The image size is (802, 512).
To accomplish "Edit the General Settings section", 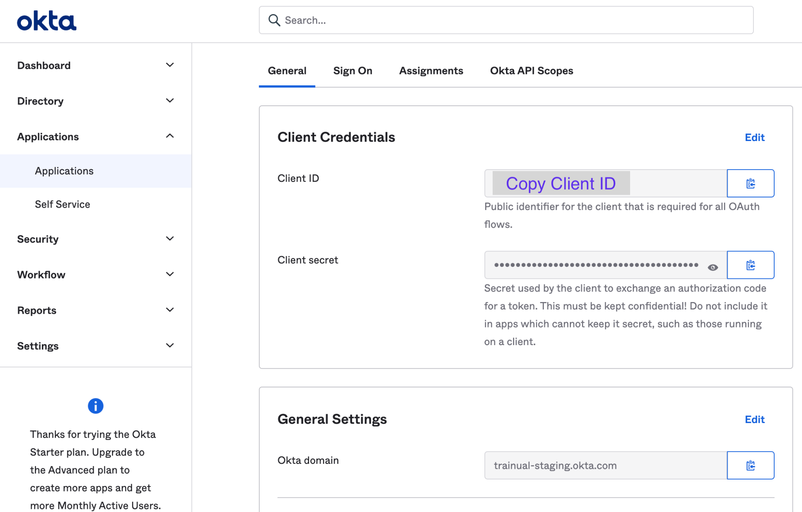I will tap(755, 420).
